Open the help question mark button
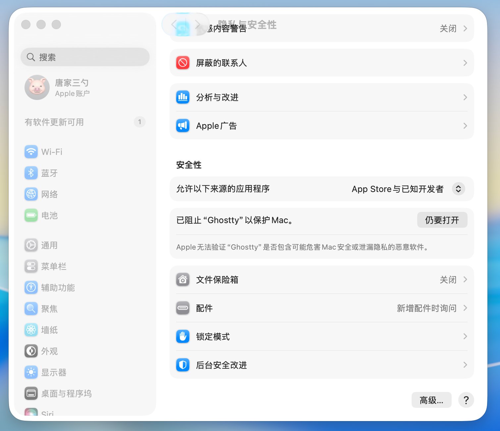 coord(466,400)
